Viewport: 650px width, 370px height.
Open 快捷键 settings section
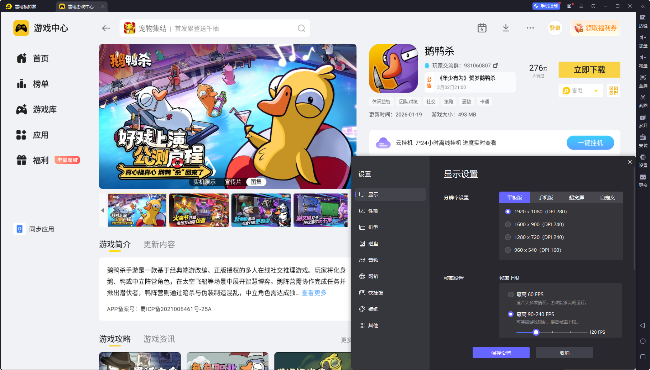pyautogui.click(x=390, y=293)
